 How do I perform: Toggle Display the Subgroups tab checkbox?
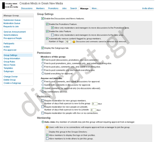[43, 48]
